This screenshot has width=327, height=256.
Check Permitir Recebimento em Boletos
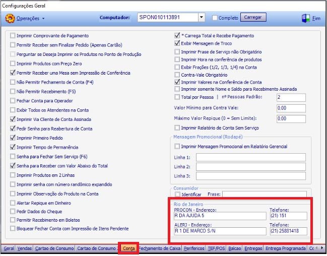[13, 220]
